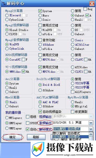Screen dimensions: 96x158
Task: Select MPlayerc as my player
Action: coord(7,118)
